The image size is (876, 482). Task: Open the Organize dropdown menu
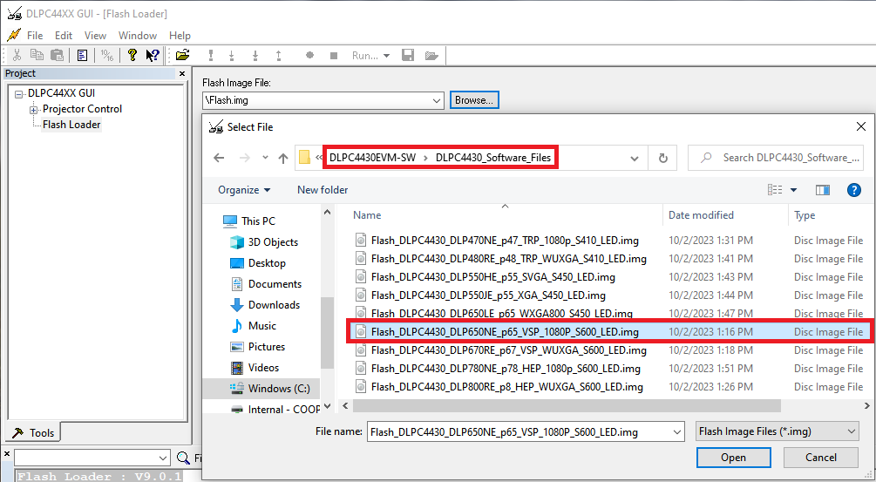pos(244,190)
